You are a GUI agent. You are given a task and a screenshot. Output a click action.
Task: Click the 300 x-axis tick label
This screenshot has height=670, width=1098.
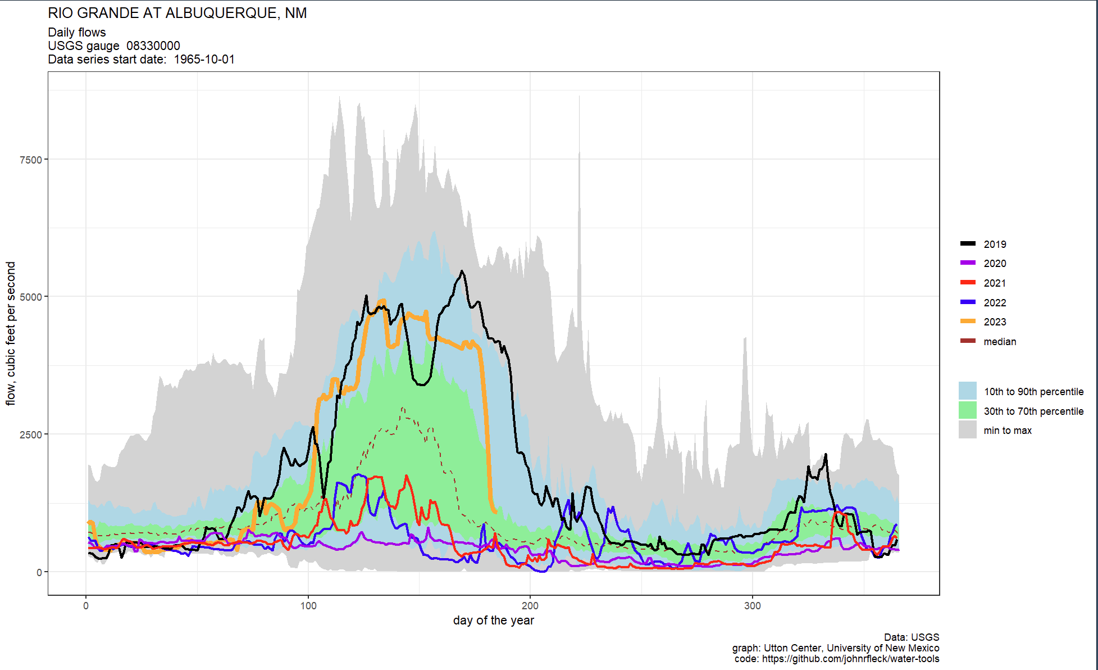click(x=753, y=606)
